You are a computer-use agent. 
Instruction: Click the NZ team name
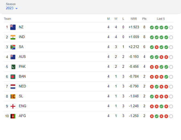click(21, 27)
